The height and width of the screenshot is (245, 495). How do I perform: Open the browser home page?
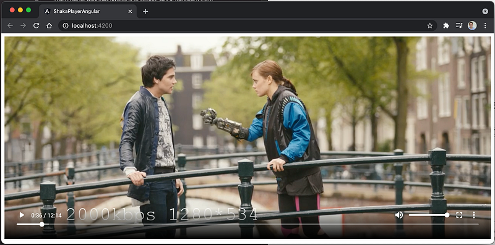click(49, 25)
